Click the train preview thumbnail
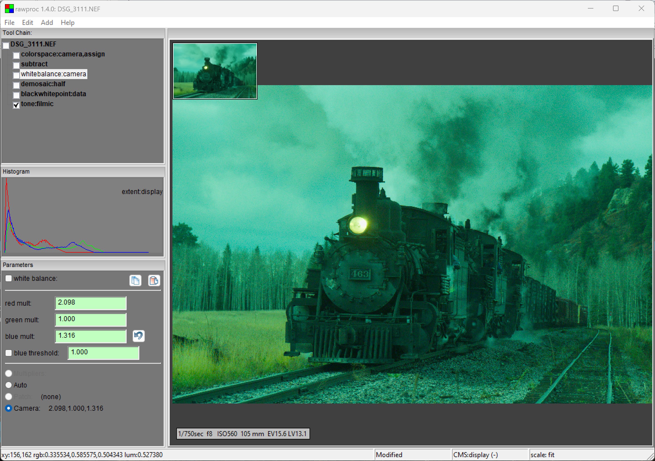The image size is (655, 461). (x=215, y=71)
